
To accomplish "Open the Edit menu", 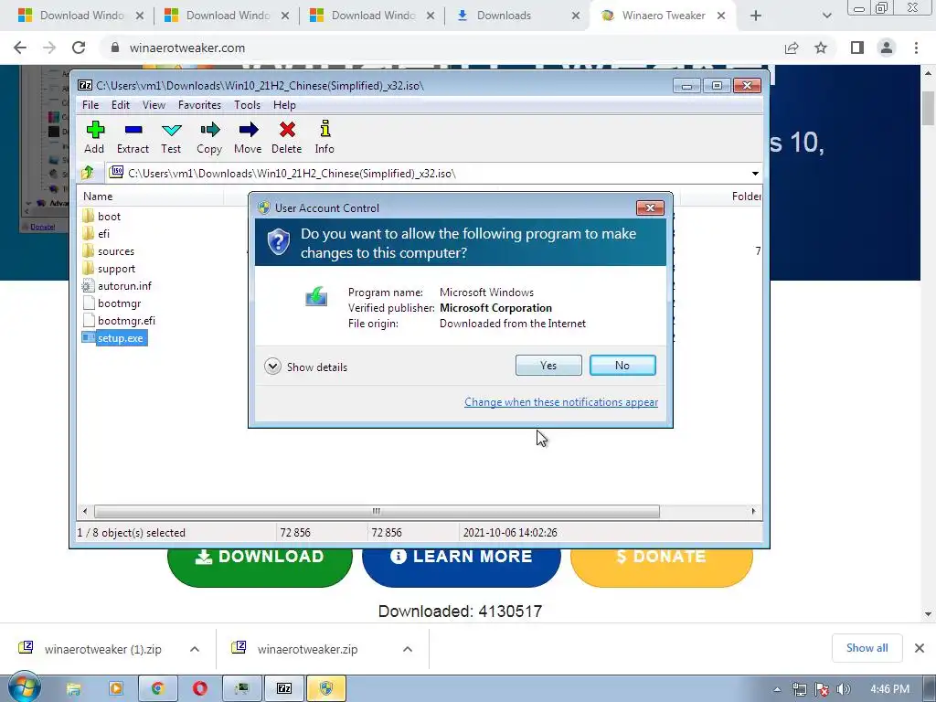I will click(121, 105).
